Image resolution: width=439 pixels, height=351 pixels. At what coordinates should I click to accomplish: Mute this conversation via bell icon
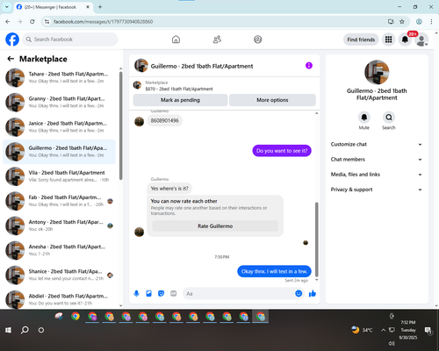[364, 118]
